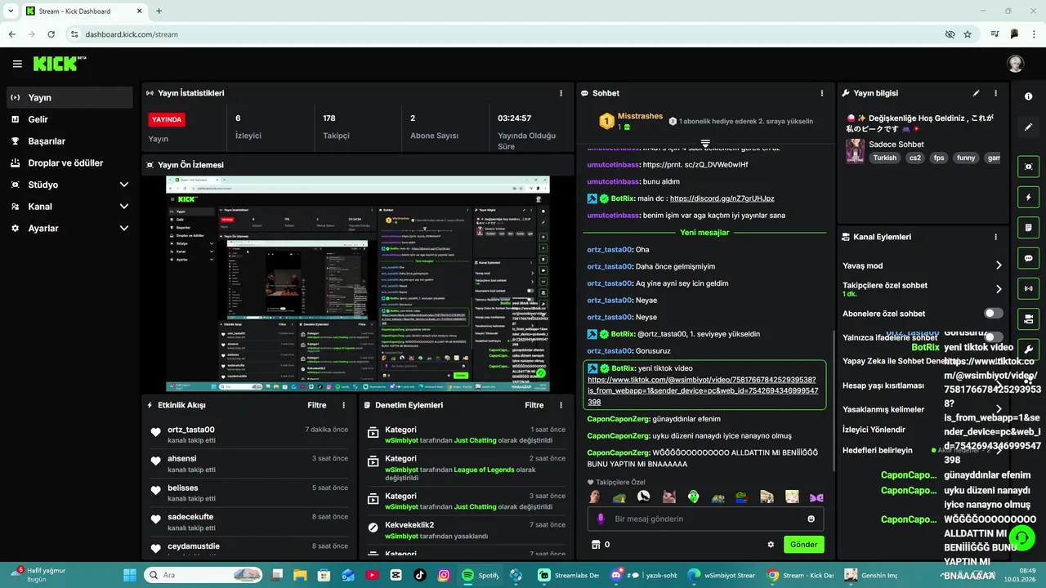Open the TikTok video link in chat
Viewport: 1046px width, 588px height.
(x=702, y=391)
